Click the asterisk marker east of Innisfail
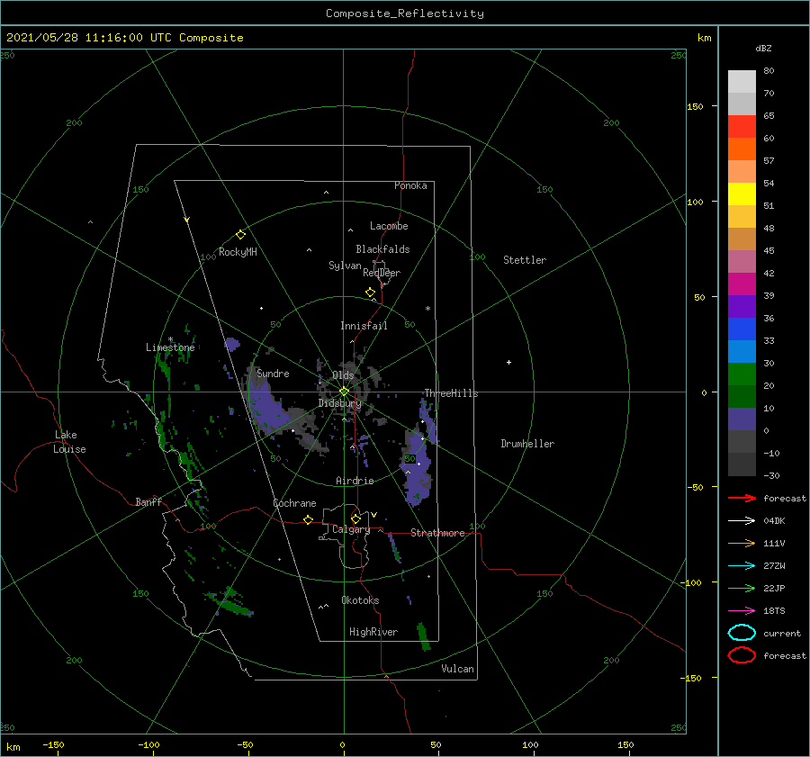810x757 pixels. (427, 309)
